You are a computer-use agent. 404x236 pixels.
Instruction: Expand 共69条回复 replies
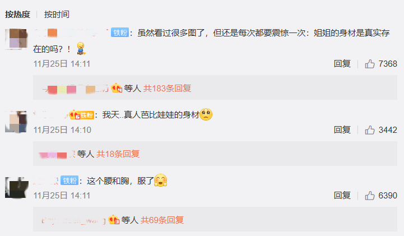[162, 220]
